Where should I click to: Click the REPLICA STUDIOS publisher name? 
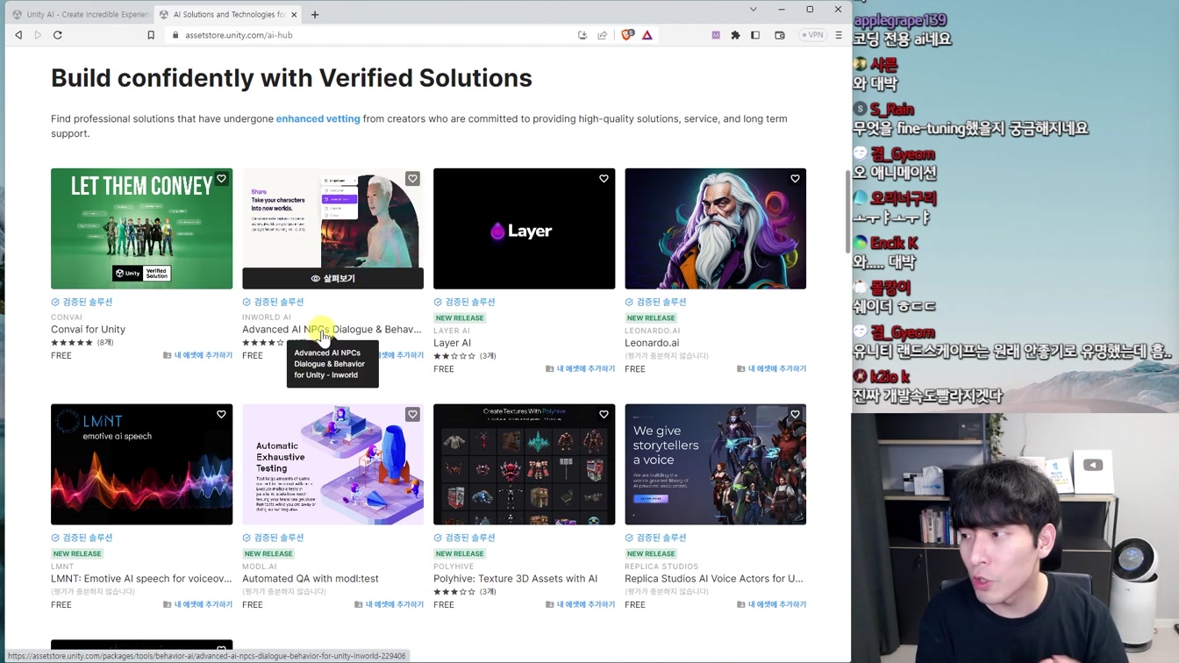(x=661, y=567)
